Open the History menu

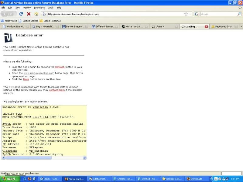pyautogui.click(x=27, y=8)
